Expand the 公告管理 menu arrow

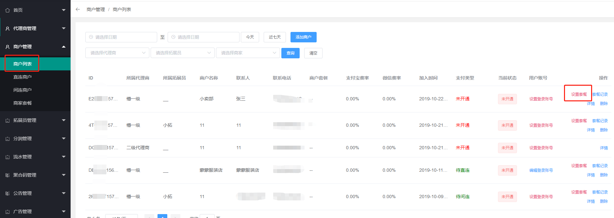[64, 193]
